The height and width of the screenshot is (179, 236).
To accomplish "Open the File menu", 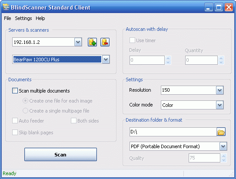I will click(x=7, y=18).
